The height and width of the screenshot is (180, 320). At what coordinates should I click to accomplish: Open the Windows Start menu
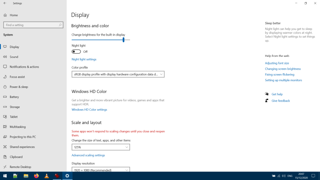point(5,176)
